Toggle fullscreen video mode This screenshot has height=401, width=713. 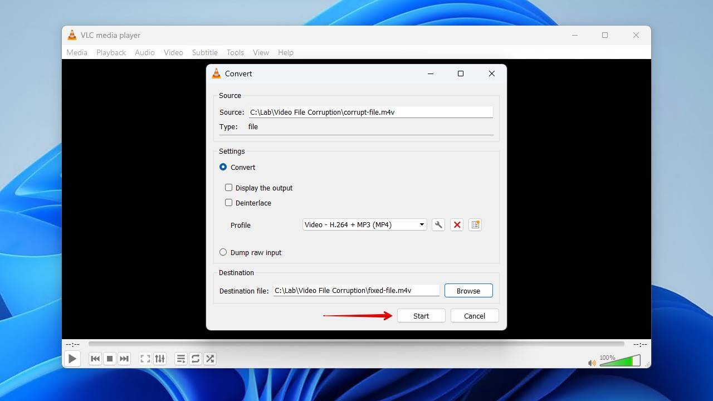click(145, 359)
